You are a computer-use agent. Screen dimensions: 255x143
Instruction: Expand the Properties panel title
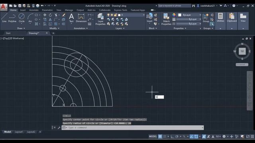point(180,28)
